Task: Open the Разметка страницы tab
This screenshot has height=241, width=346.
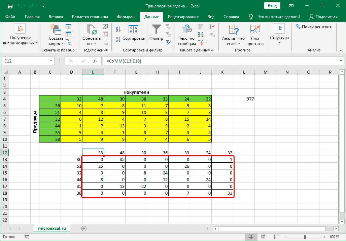Action: pos(90,17)
